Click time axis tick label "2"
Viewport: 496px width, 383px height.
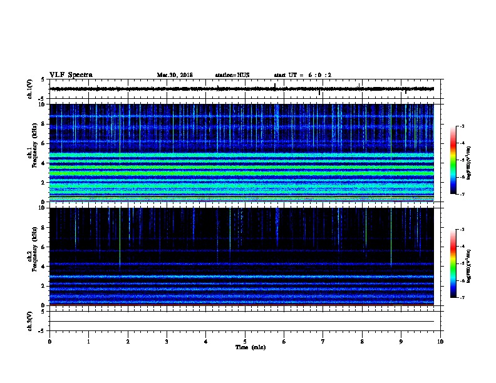point(128,342)
